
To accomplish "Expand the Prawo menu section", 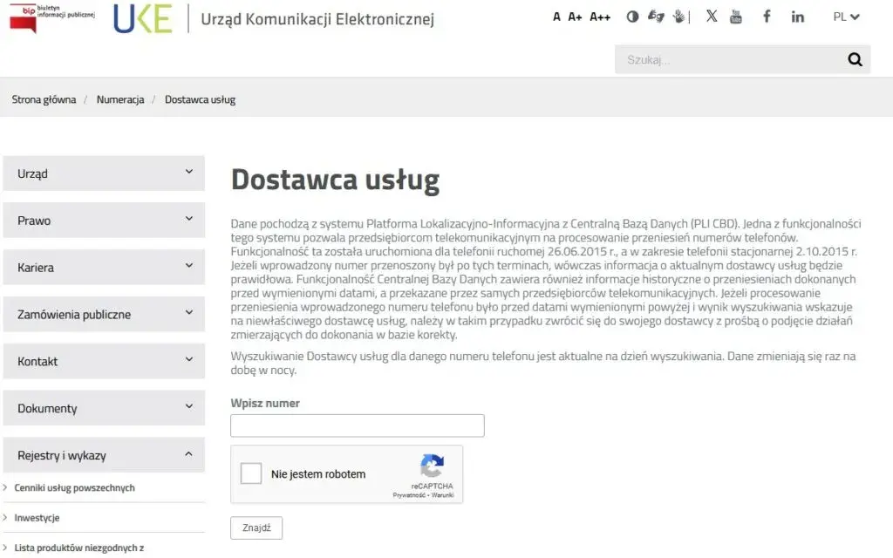I will point(104,220).
